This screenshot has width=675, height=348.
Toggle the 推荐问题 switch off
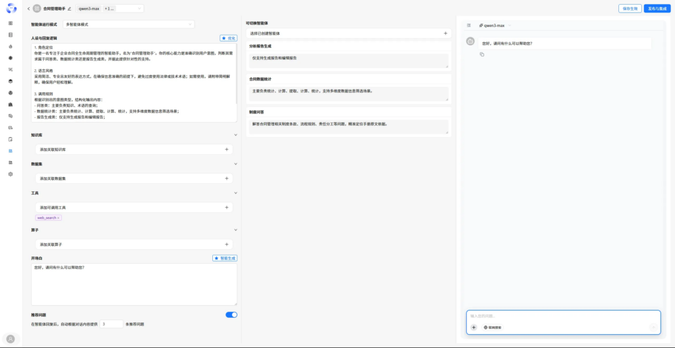[231, 315]
